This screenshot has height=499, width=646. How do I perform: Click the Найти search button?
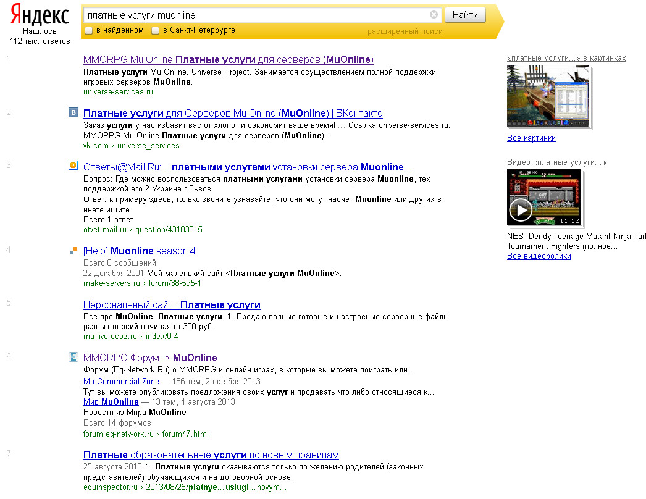(465, 15)
